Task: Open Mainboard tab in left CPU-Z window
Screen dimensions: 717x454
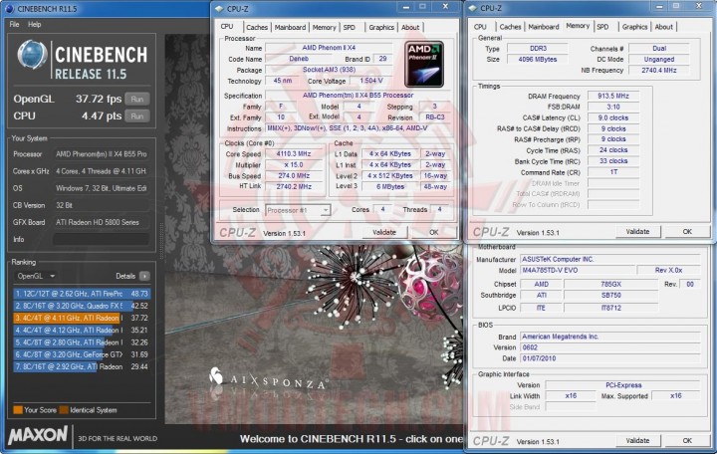Action: [290, 27]
